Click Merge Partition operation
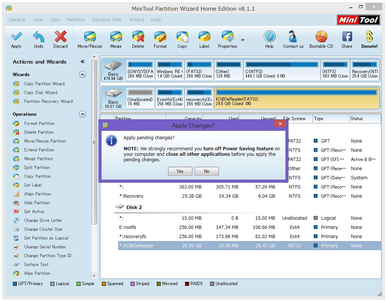387x302 pixels. point(38,159)
